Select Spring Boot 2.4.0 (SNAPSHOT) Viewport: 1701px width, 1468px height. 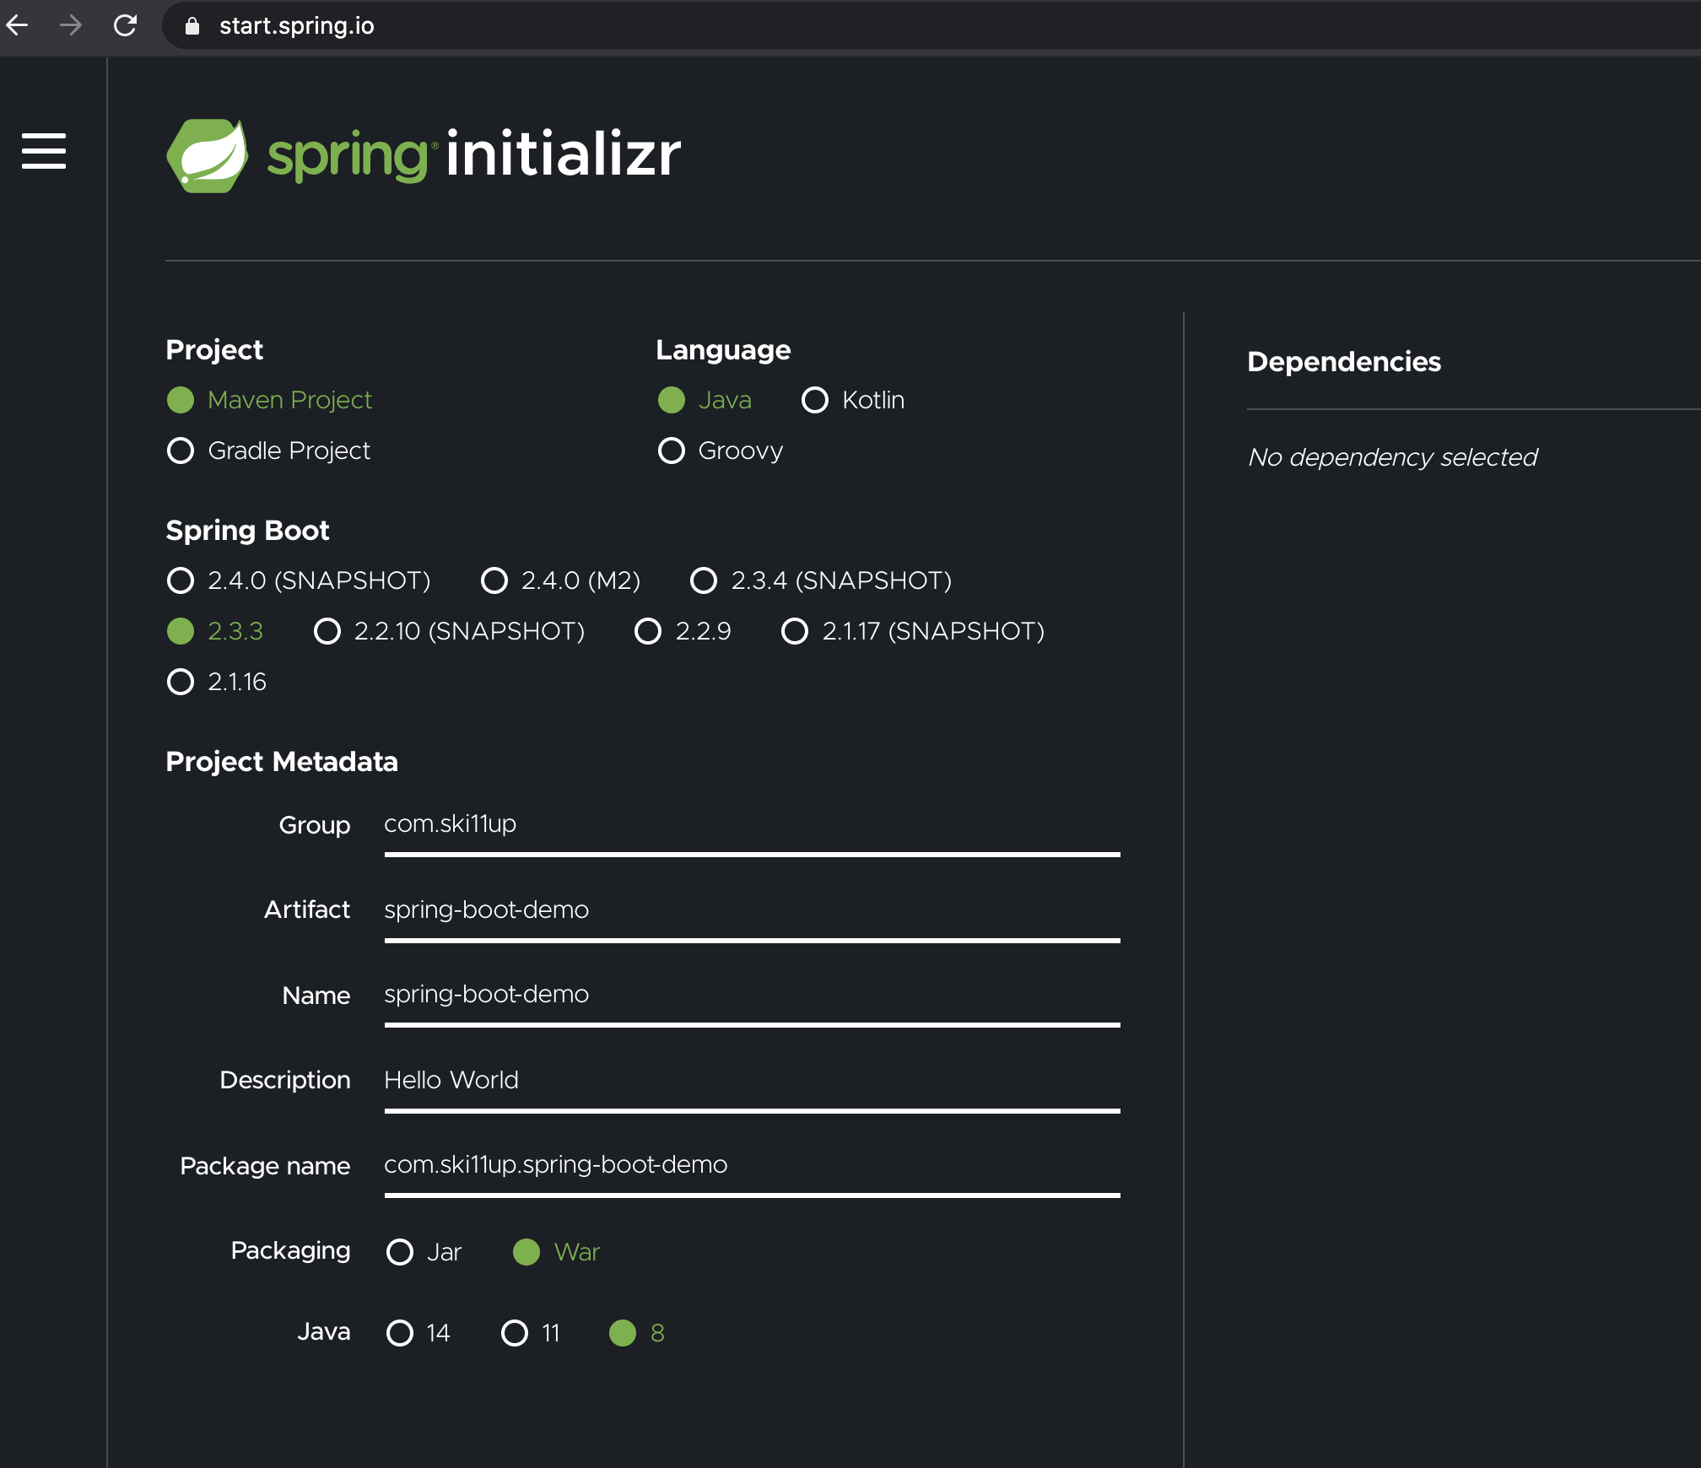[x=181, y=580]
